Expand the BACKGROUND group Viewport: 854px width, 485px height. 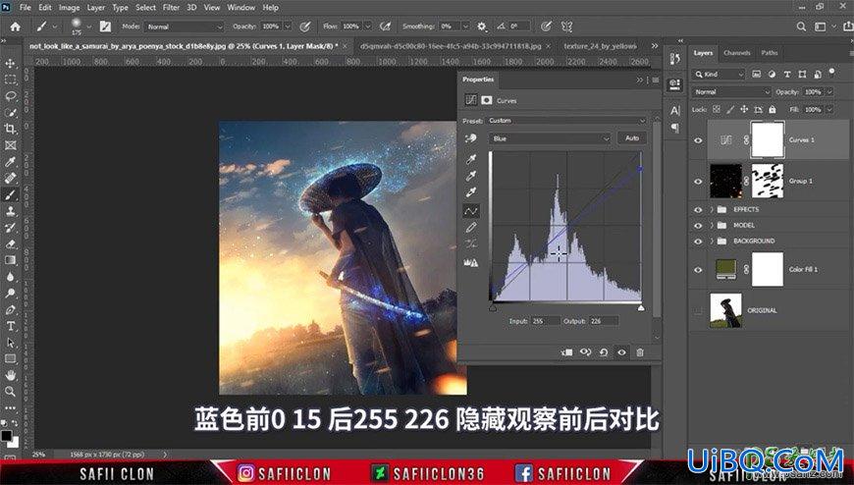click(712, 241)
